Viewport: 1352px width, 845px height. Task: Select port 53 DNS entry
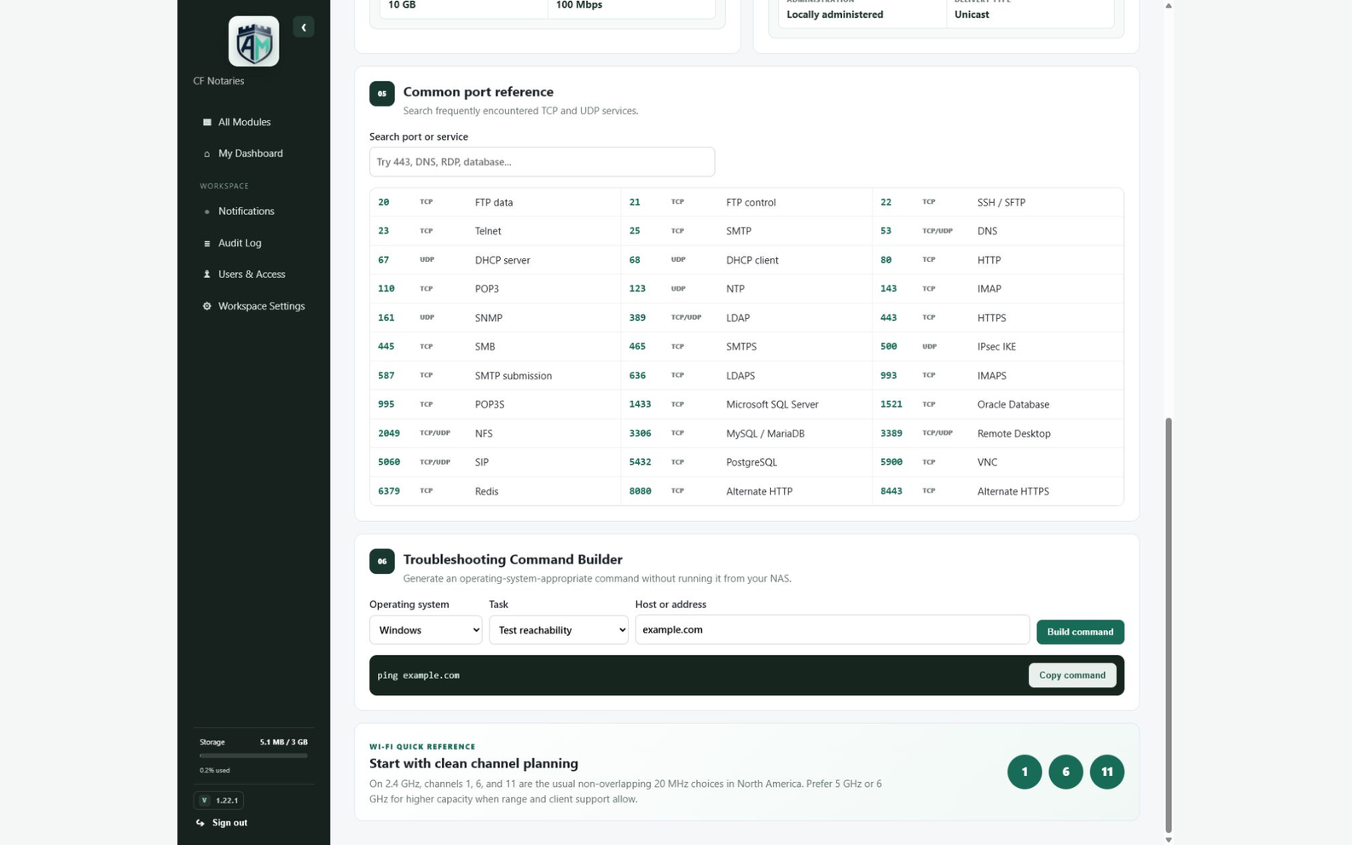pyautogui.click(x=997, y=231)
